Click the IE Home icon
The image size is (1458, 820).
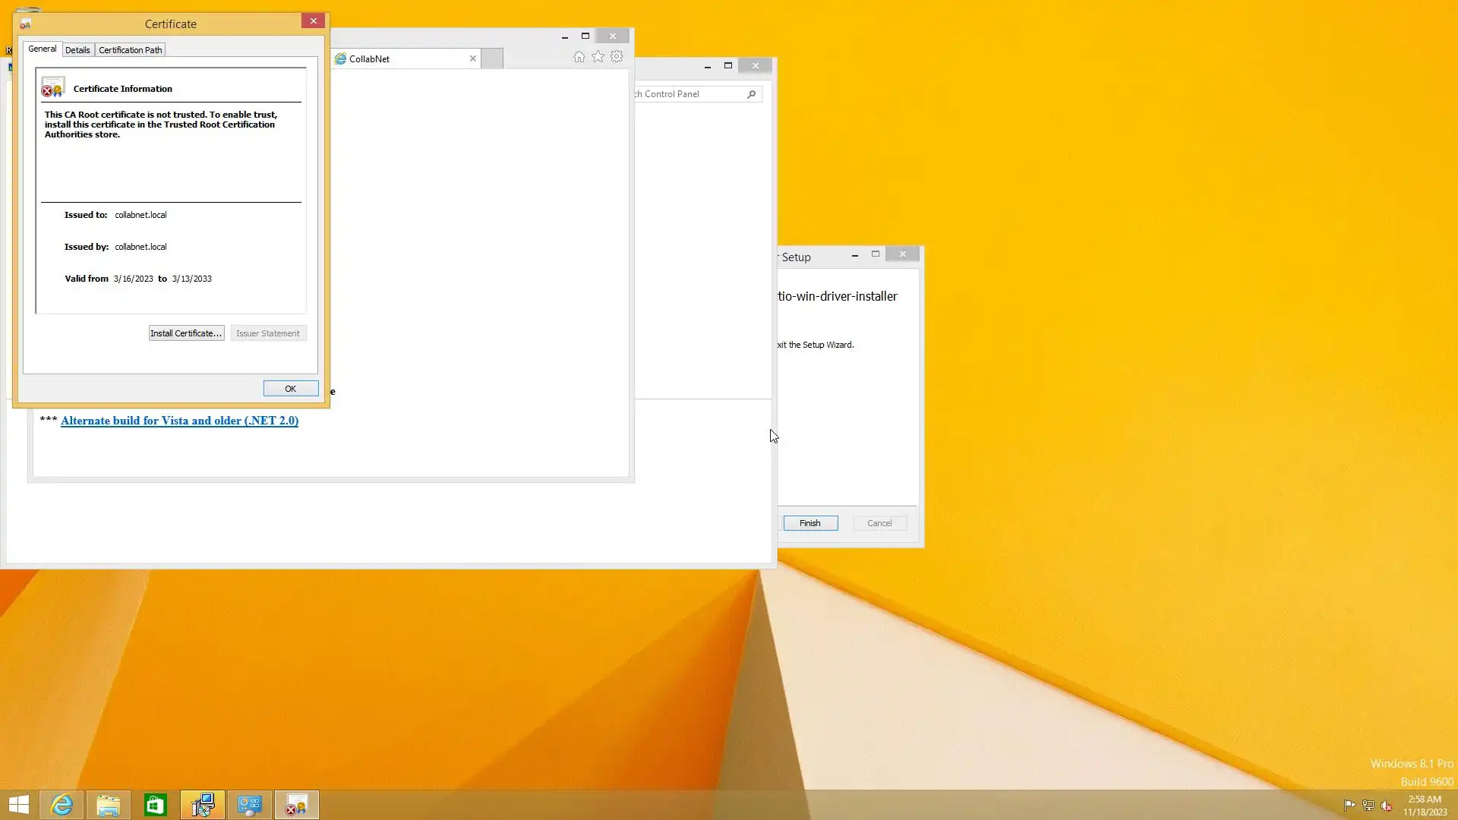pos(579,57)
